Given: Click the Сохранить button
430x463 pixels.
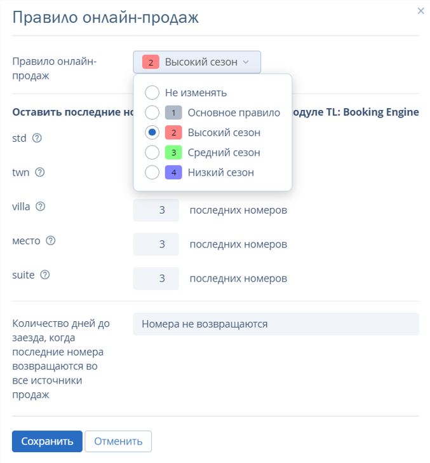Looking at the screenshot, I should [x=47, y=441].
